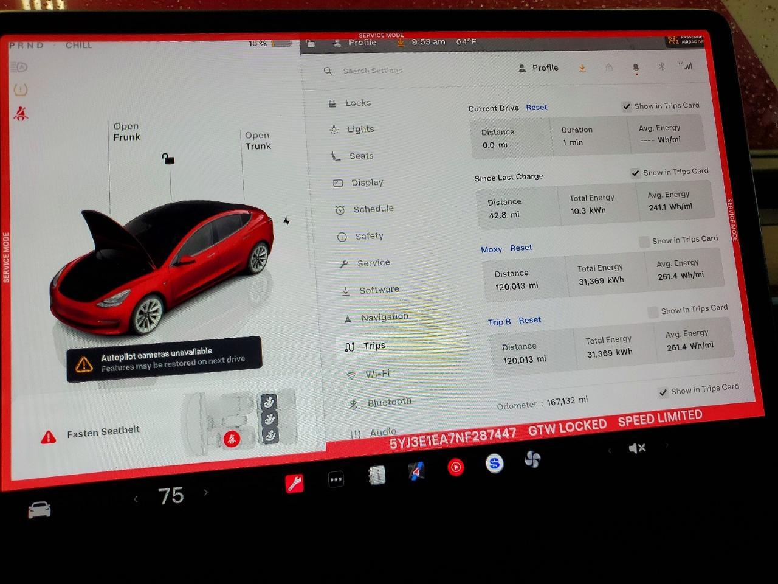Open the notifications bell icon
Viewport: 778px width, 584px height.
coord(636,68)
